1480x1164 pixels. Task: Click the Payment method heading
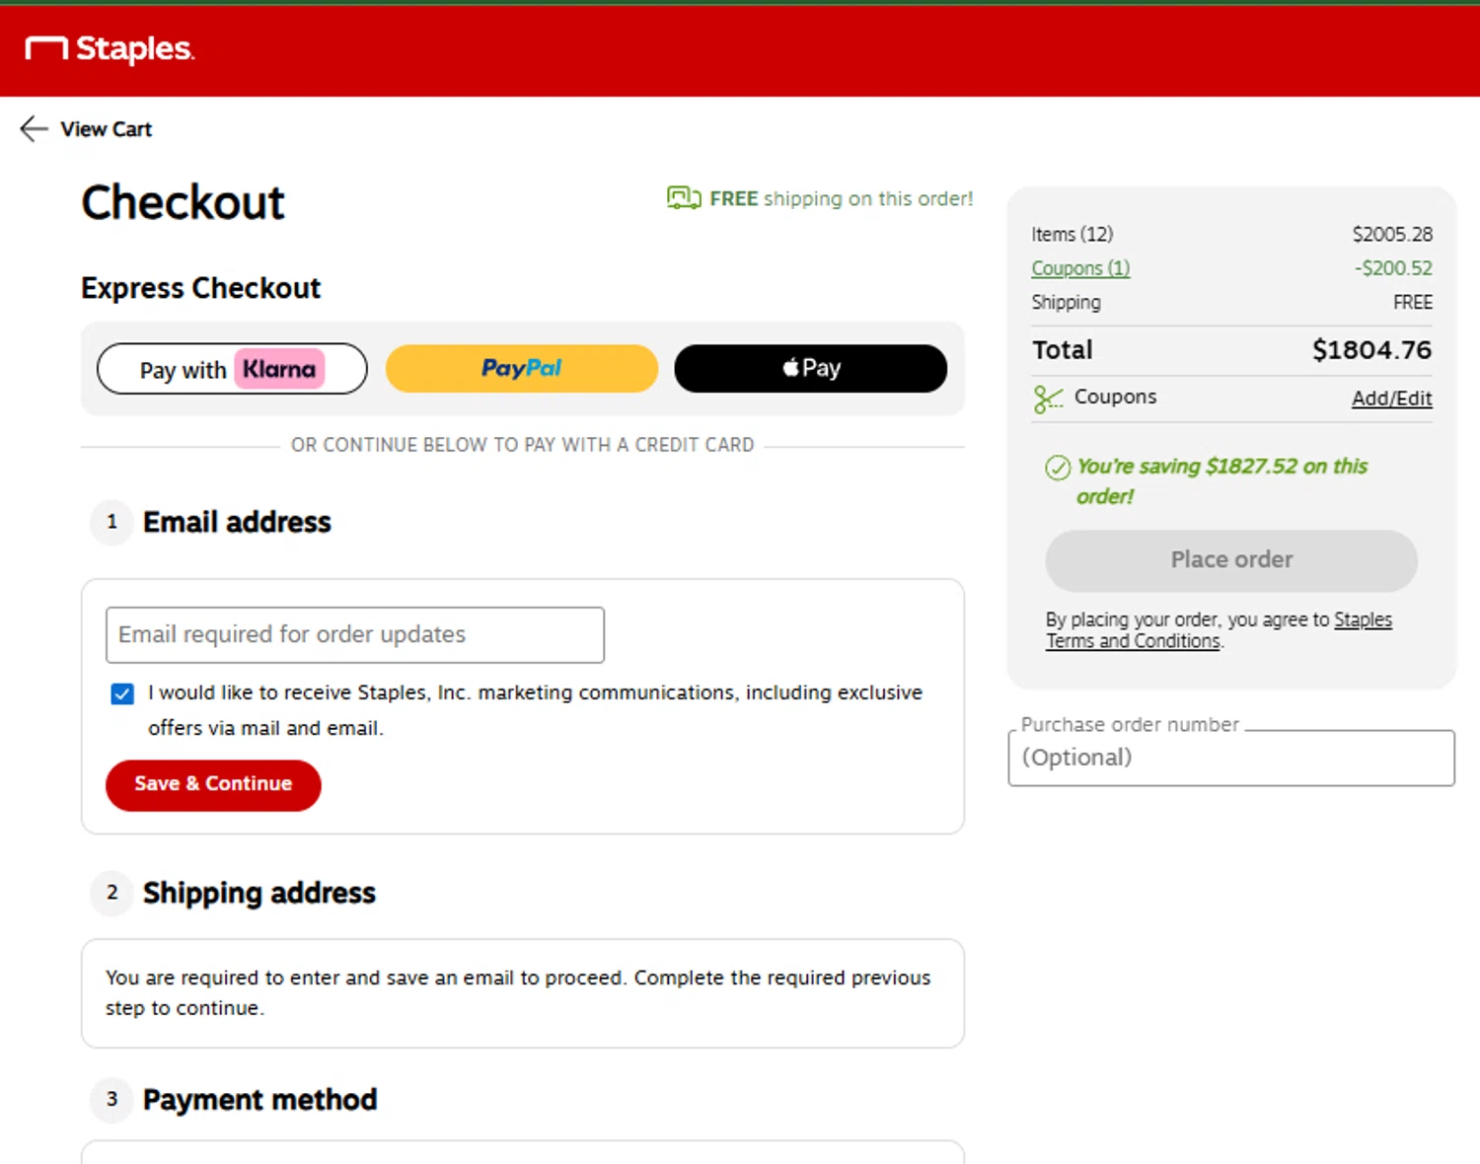260,1099
